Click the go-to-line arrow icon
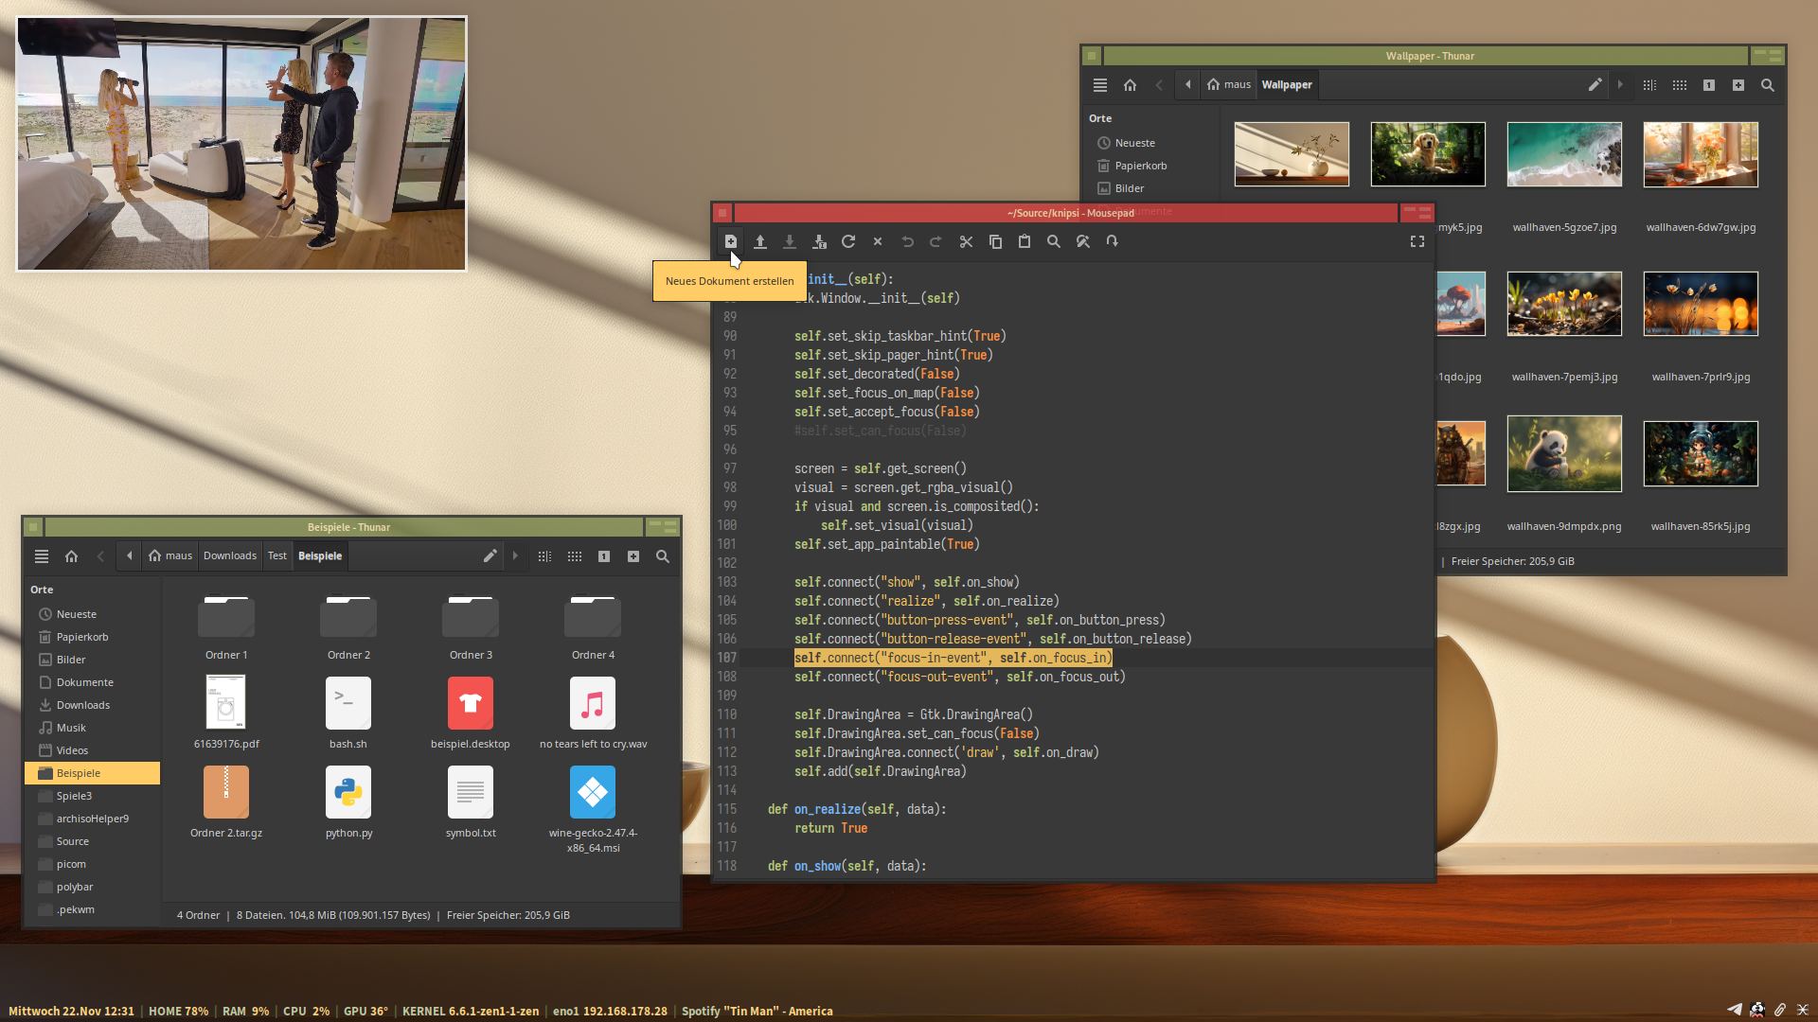Screen dimensions: 1818x1022 click(1113, 241)
